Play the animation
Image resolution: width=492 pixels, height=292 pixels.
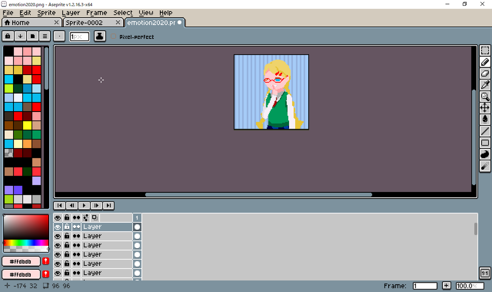tap(84, 205)
